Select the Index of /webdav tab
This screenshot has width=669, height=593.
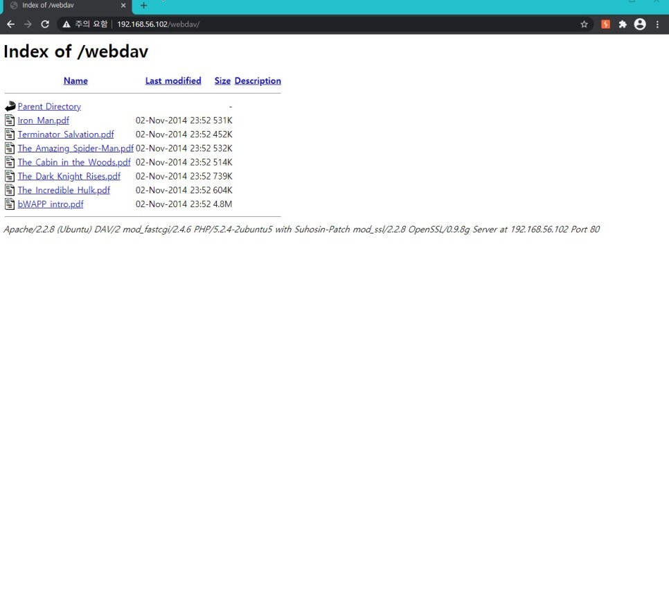67,6
